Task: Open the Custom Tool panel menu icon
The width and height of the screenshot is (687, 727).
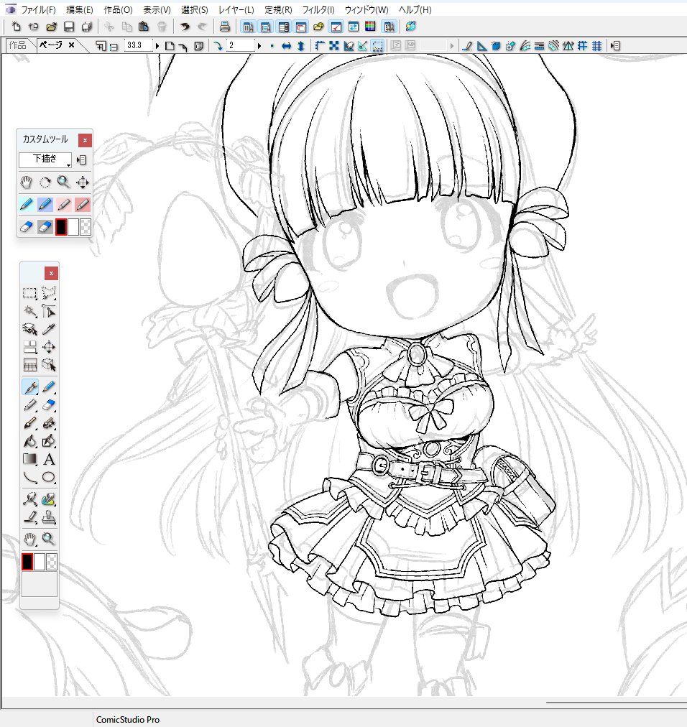Action: point(81,160)
